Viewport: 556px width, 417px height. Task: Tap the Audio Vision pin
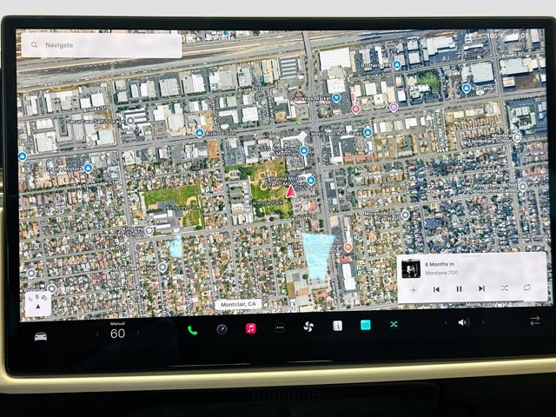(x=199, y=133)
